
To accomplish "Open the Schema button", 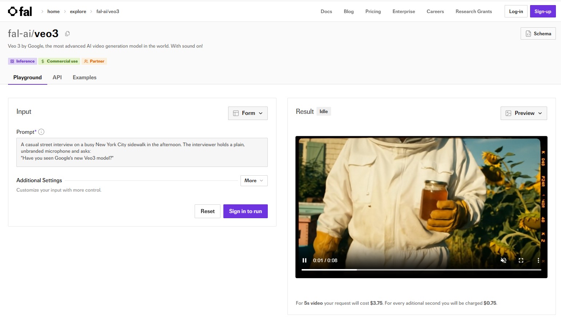I will coord(538,33).
